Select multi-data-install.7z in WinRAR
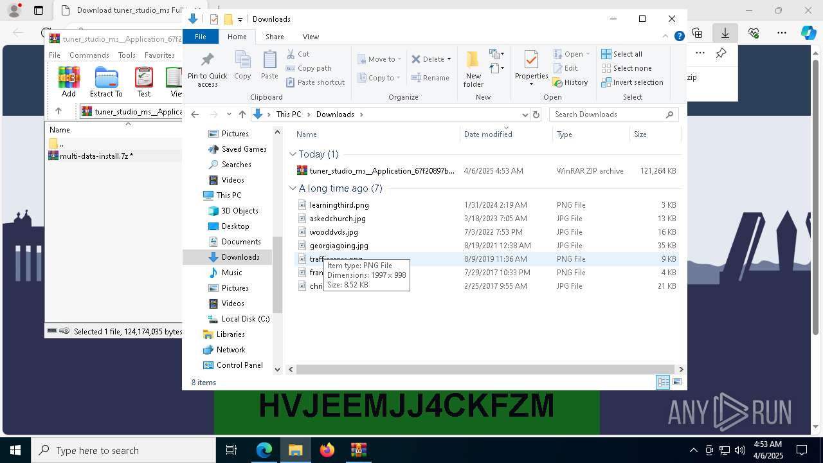 [96, 156]
